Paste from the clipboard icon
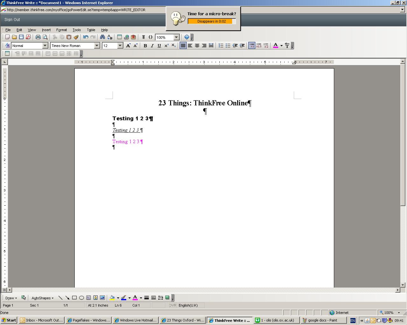407x325 pixels. pos(69,37)
